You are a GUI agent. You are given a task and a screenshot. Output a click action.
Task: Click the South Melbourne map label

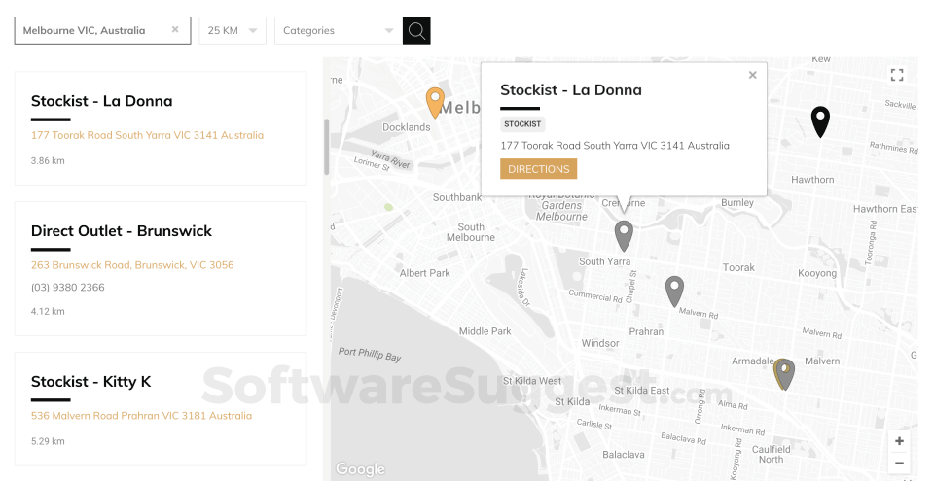click(471, 232)
